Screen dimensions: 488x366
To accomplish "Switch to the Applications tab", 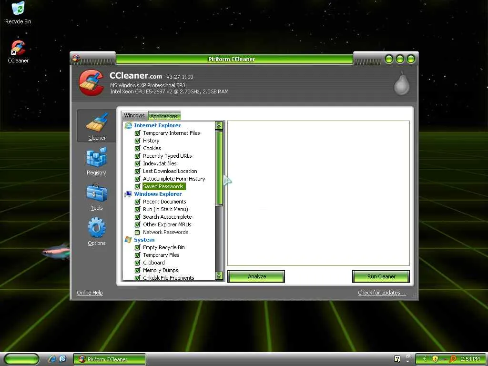I will click(164, 116).
